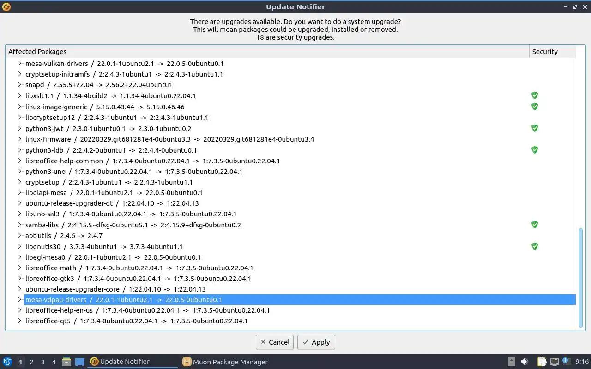The image size is (591, 369).
Task: Select the apt-utils package row
Action: (300, 235)
